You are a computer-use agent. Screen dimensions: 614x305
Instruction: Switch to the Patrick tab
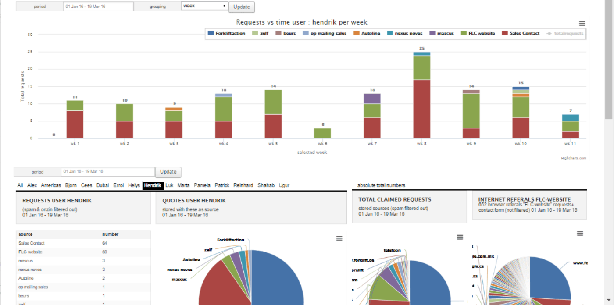click(x=222, y=185)
